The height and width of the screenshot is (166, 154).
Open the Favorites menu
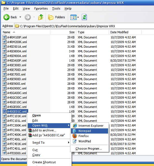[x=41, y=8]
